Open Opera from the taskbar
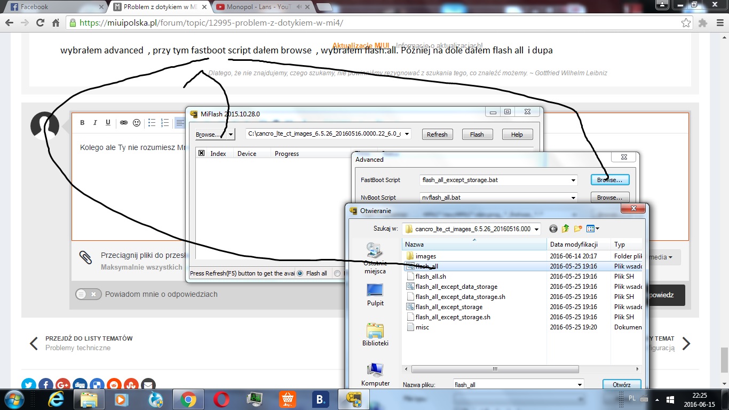 pyautogui.click(x=221, y=399)
